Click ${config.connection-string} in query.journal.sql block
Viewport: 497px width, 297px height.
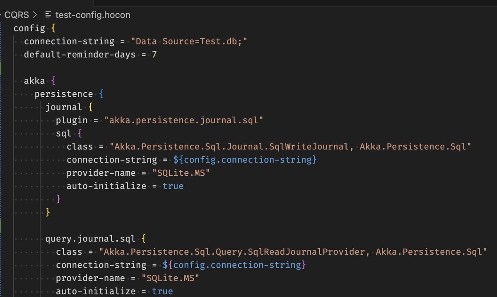[x=234, y=265]
